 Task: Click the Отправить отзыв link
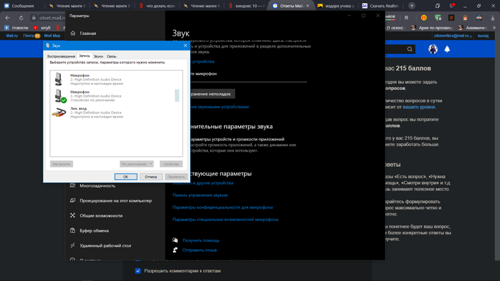199,250
